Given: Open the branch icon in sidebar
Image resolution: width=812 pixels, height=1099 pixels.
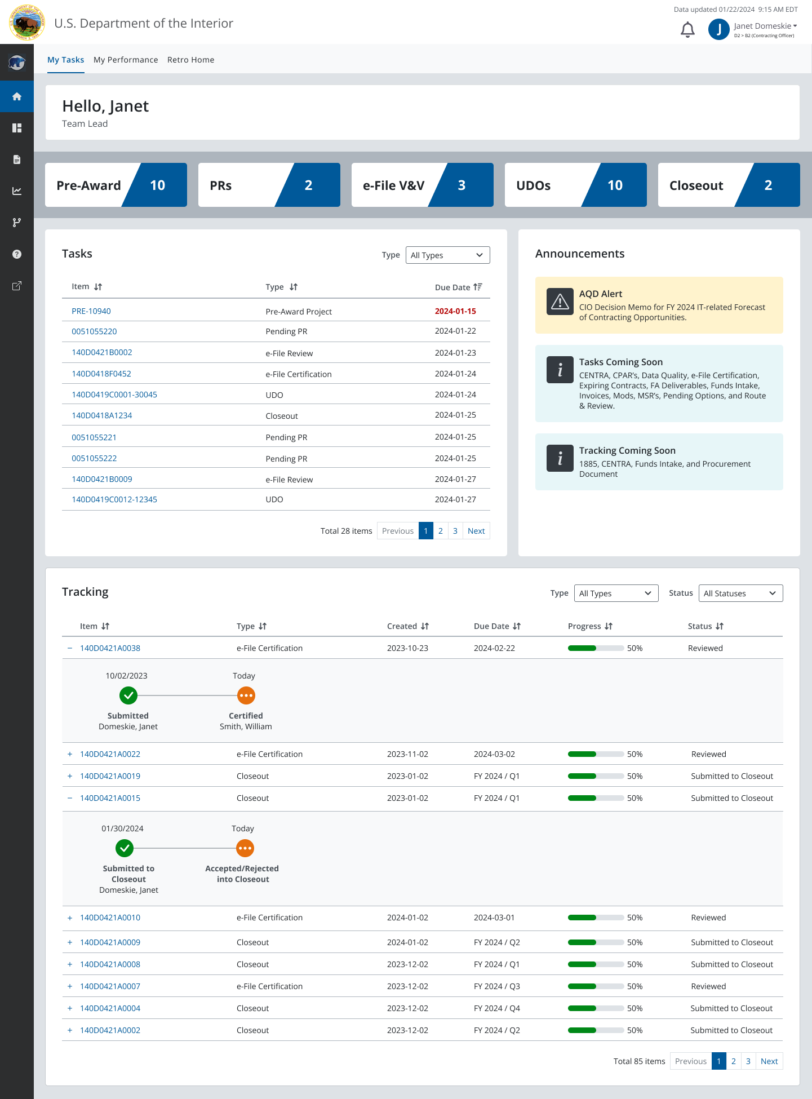Looking at the screenshot, I should pos(17,223).
